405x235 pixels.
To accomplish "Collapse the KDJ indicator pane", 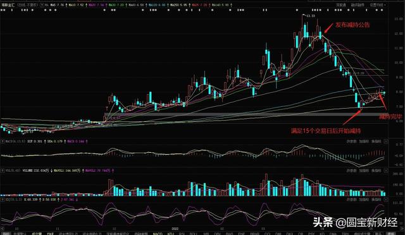I will pos(386,200).
